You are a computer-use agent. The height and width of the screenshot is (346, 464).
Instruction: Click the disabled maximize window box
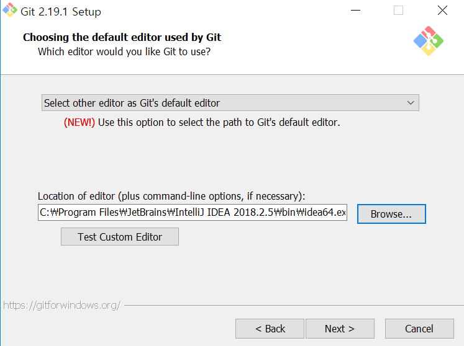click(398, 11)
